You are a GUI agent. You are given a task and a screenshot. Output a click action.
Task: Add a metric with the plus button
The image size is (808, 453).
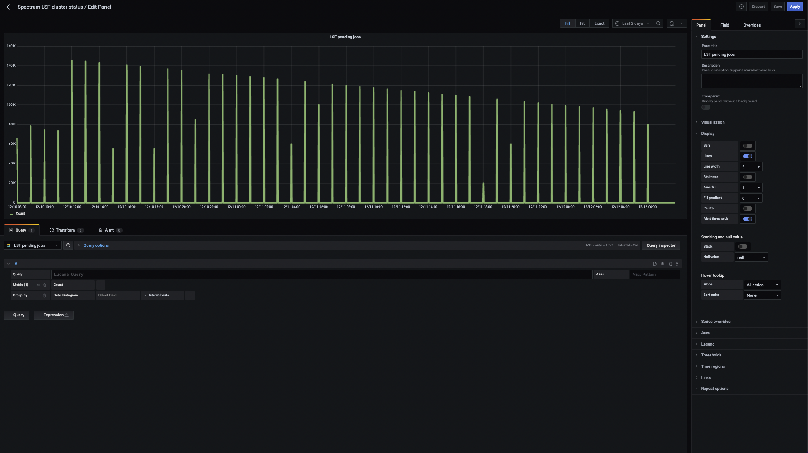pyautogui.click(x=101, y=285)
